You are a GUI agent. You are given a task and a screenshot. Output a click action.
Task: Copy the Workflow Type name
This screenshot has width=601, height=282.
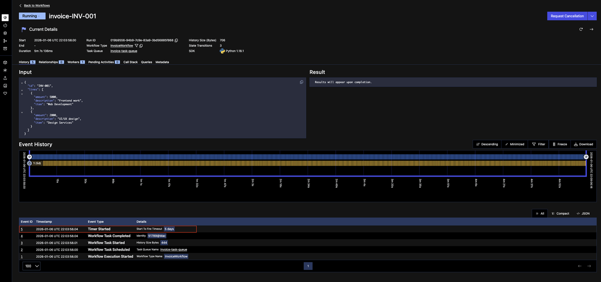tap(141, 45)
